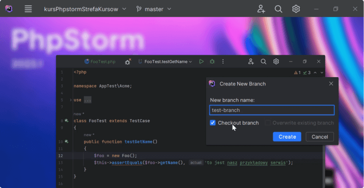364x188 pixels.
Task: Click Code With Me icon in main title bar
Action: pos(261,9)
